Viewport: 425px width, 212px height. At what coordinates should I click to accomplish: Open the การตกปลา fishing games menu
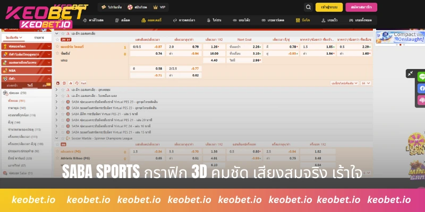(184, 20)
